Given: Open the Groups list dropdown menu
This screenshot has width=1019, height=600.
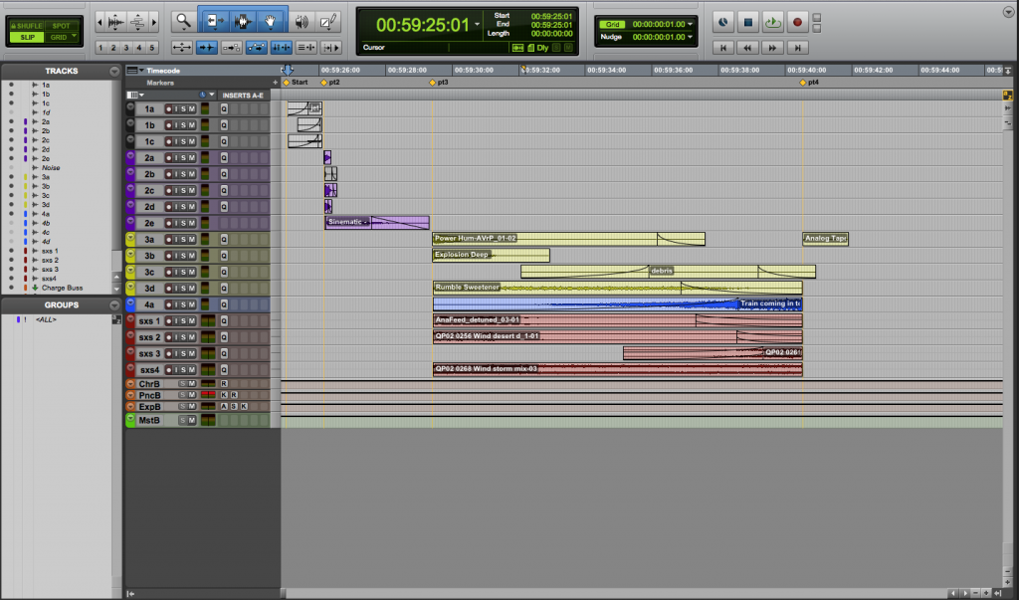Looking at the screenshot, I should coord(113,305).
